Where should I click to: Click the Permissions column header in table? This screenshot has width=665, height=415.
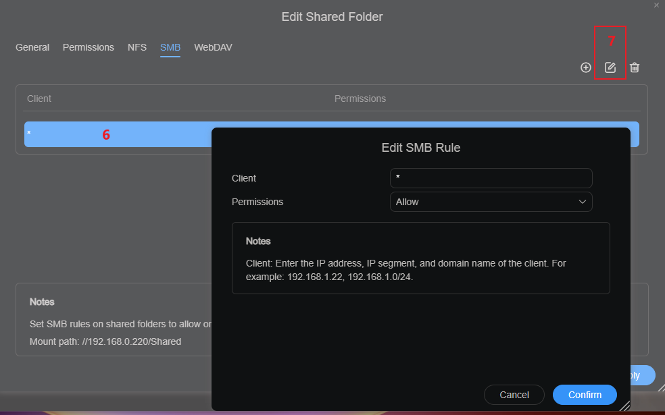(360, 99)
